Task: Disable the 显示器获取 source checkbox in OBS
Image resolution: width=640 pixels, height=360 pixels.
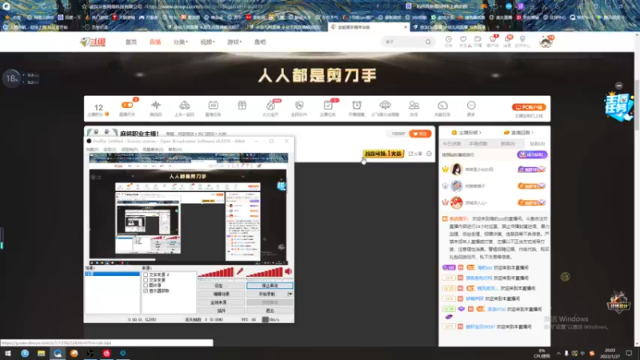Action: (146, 290)
